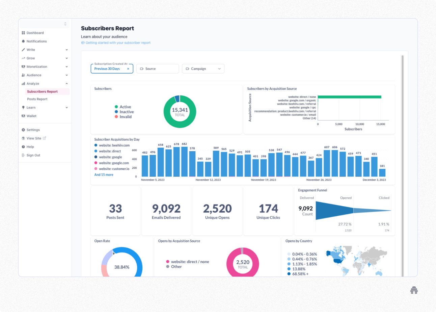Open the Wallet section icon

point(23,116)
